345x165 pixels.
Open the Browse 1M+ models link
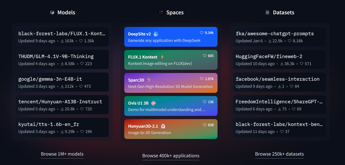click(x=62, y=154)
